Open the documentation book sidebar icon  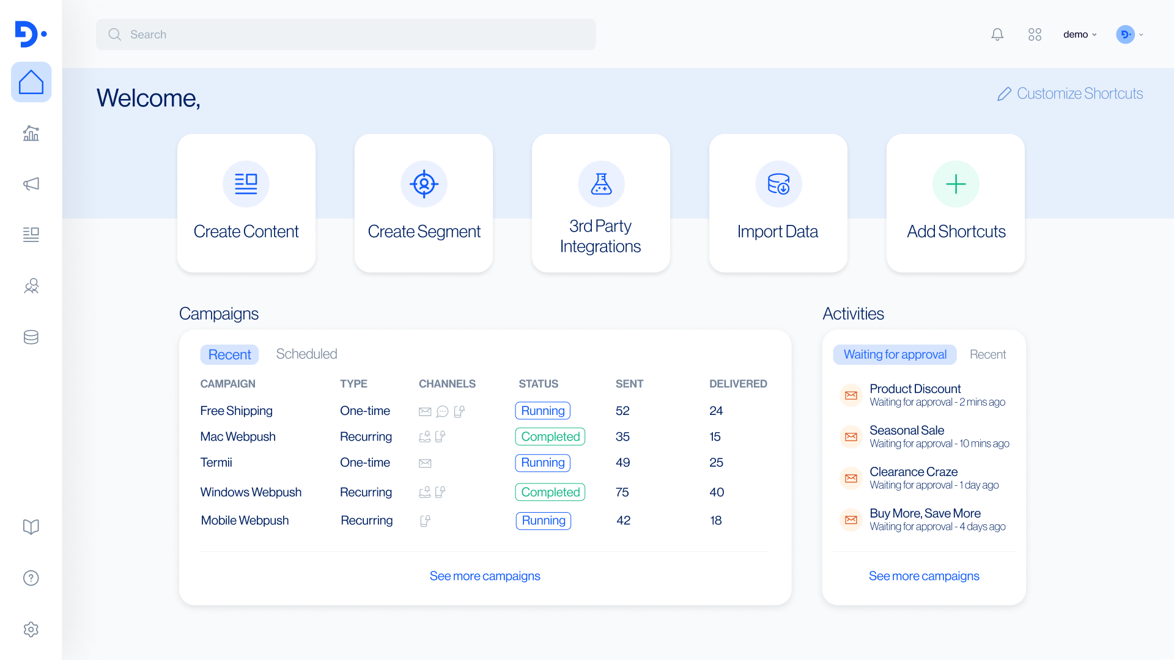31,527
